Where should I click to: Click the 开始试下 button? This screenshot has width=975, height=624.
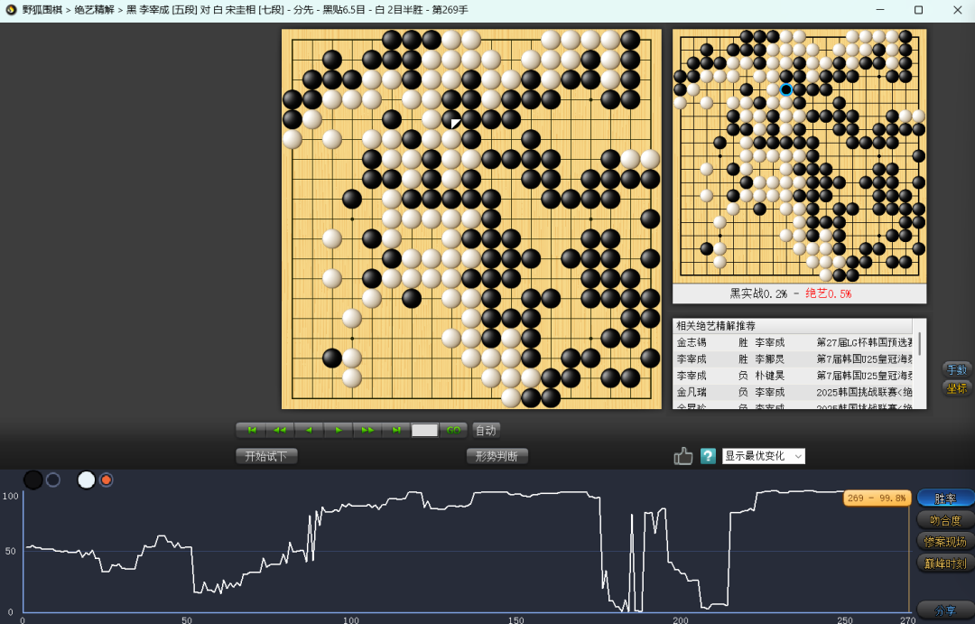tap(266, 456)
